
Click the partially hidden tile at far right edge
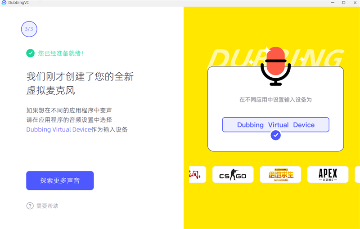point(357,175)
